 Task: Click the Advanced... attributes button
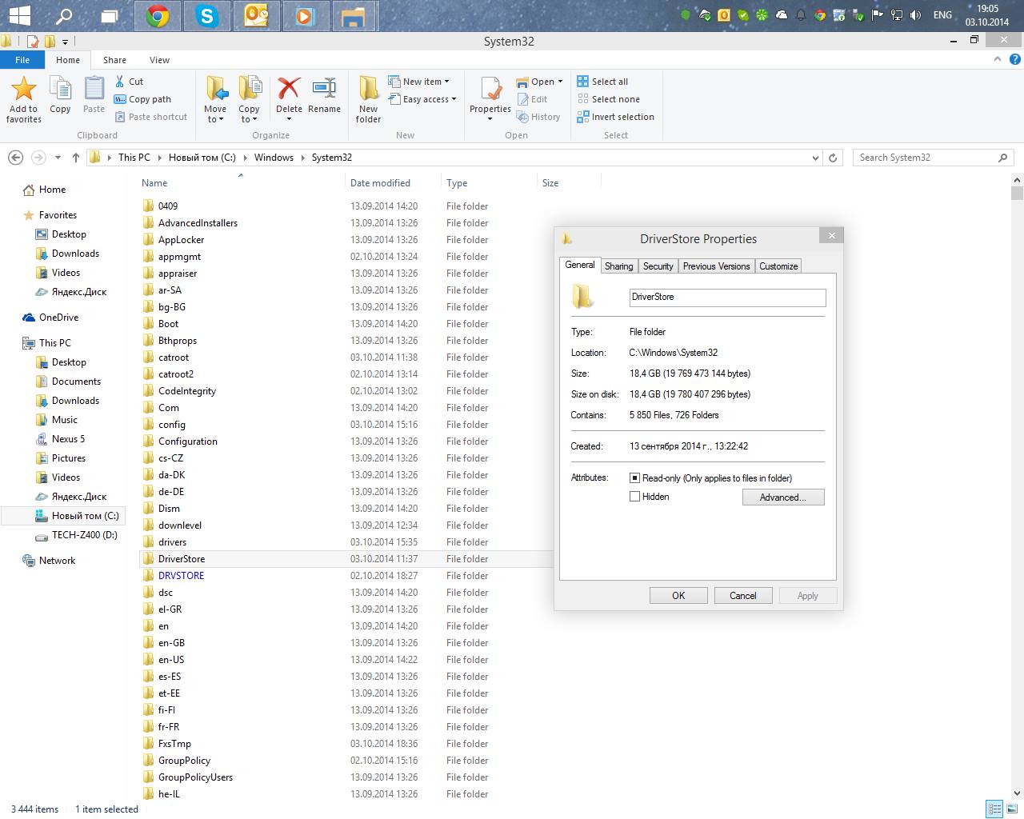click(782, 497)
